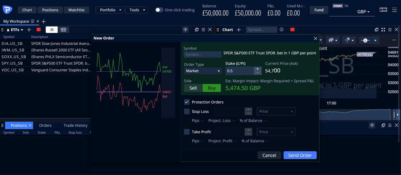Open the My Workspace tab menu icon
The image size is (401, 175).
pyautogui.click(x=32, y=21)
